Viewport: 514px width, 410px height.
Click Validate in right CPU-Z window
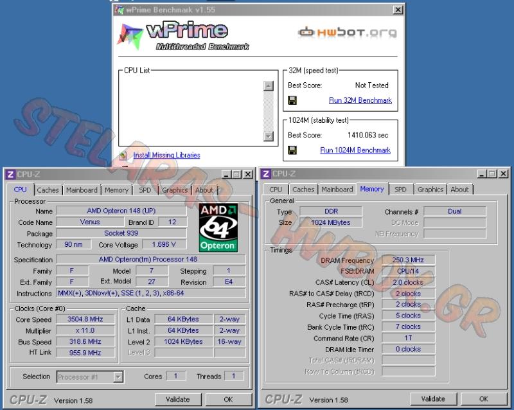pos(433,399)
